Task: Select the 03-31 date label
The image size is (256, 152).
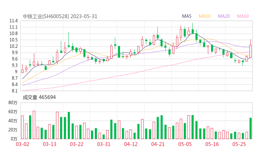Action: tap(104, 144)
